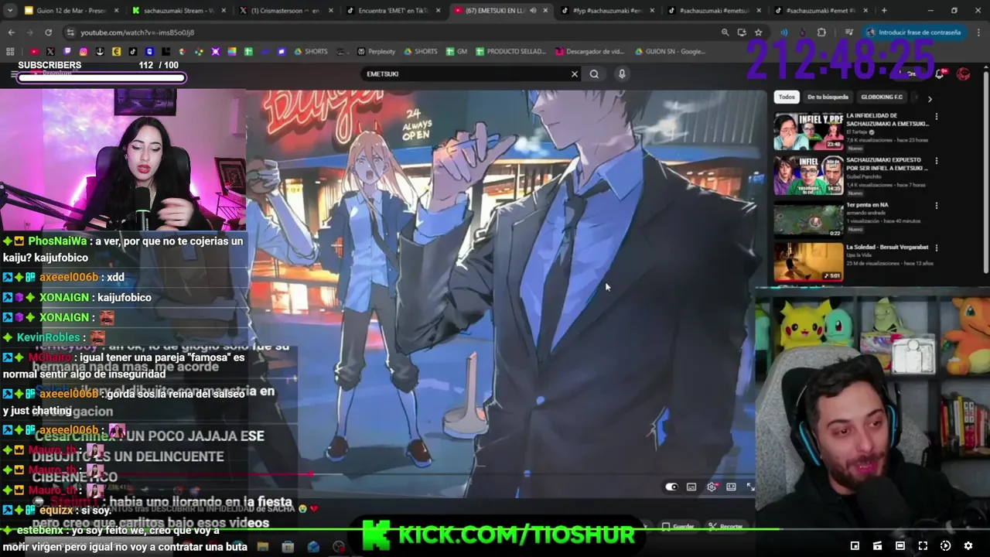990x557 pixels.
Task: Open the X bookmark icon in bookmarks bar
Action: [50, 52]
